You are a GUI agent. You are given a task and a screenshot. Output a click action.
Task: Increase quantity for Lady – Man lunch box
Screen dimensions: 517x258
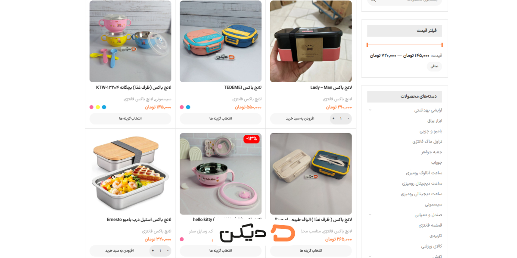click(x=333, y=118)
